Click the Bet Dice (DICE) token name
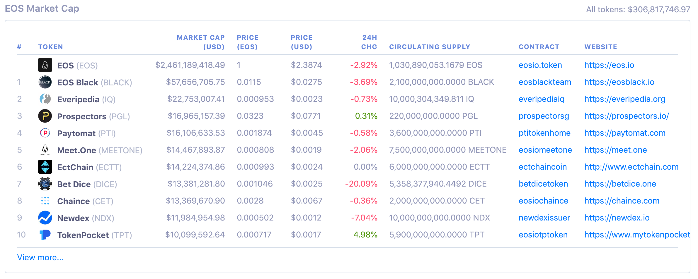The width and height of the screenshot is (698, 279). coord(87,184)
